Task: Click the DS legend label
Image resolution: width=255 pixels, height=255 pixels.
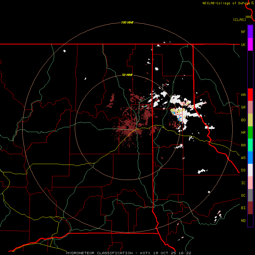Action: [243, 170]
